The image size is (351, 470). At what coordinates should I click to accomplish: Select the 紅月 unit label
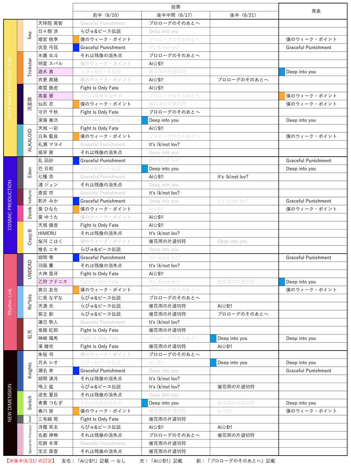(30, 334)
